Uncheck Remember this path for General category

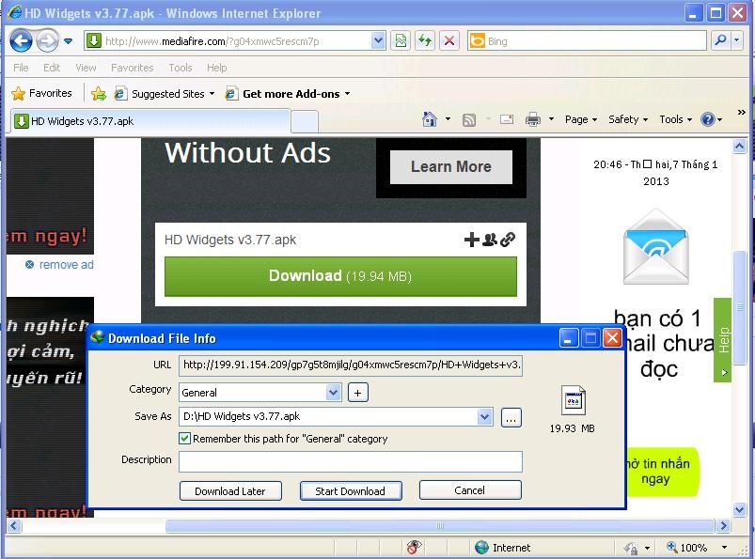pyautogui.click(x=185, y=439)
